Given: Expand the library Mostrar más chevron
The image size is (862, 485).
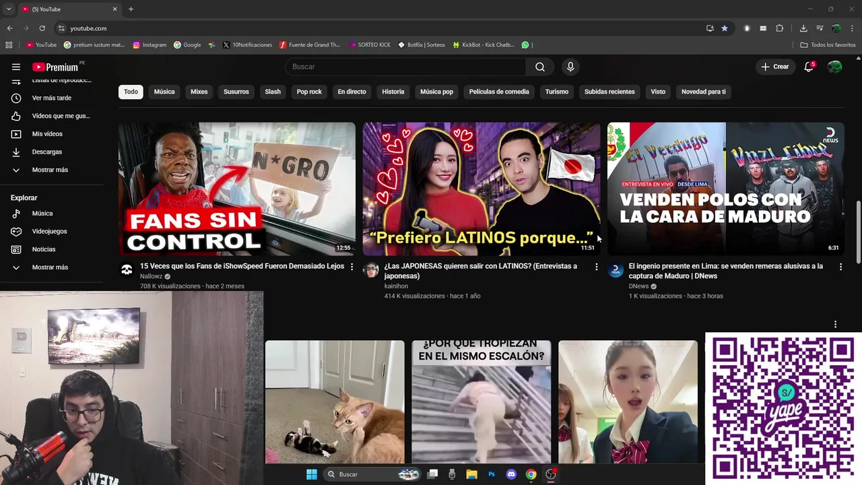Looking at the screenshot, I should tap(16, 170).
